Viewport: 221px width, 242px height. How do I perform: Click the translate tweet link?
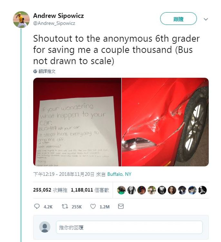click(47, 71)
